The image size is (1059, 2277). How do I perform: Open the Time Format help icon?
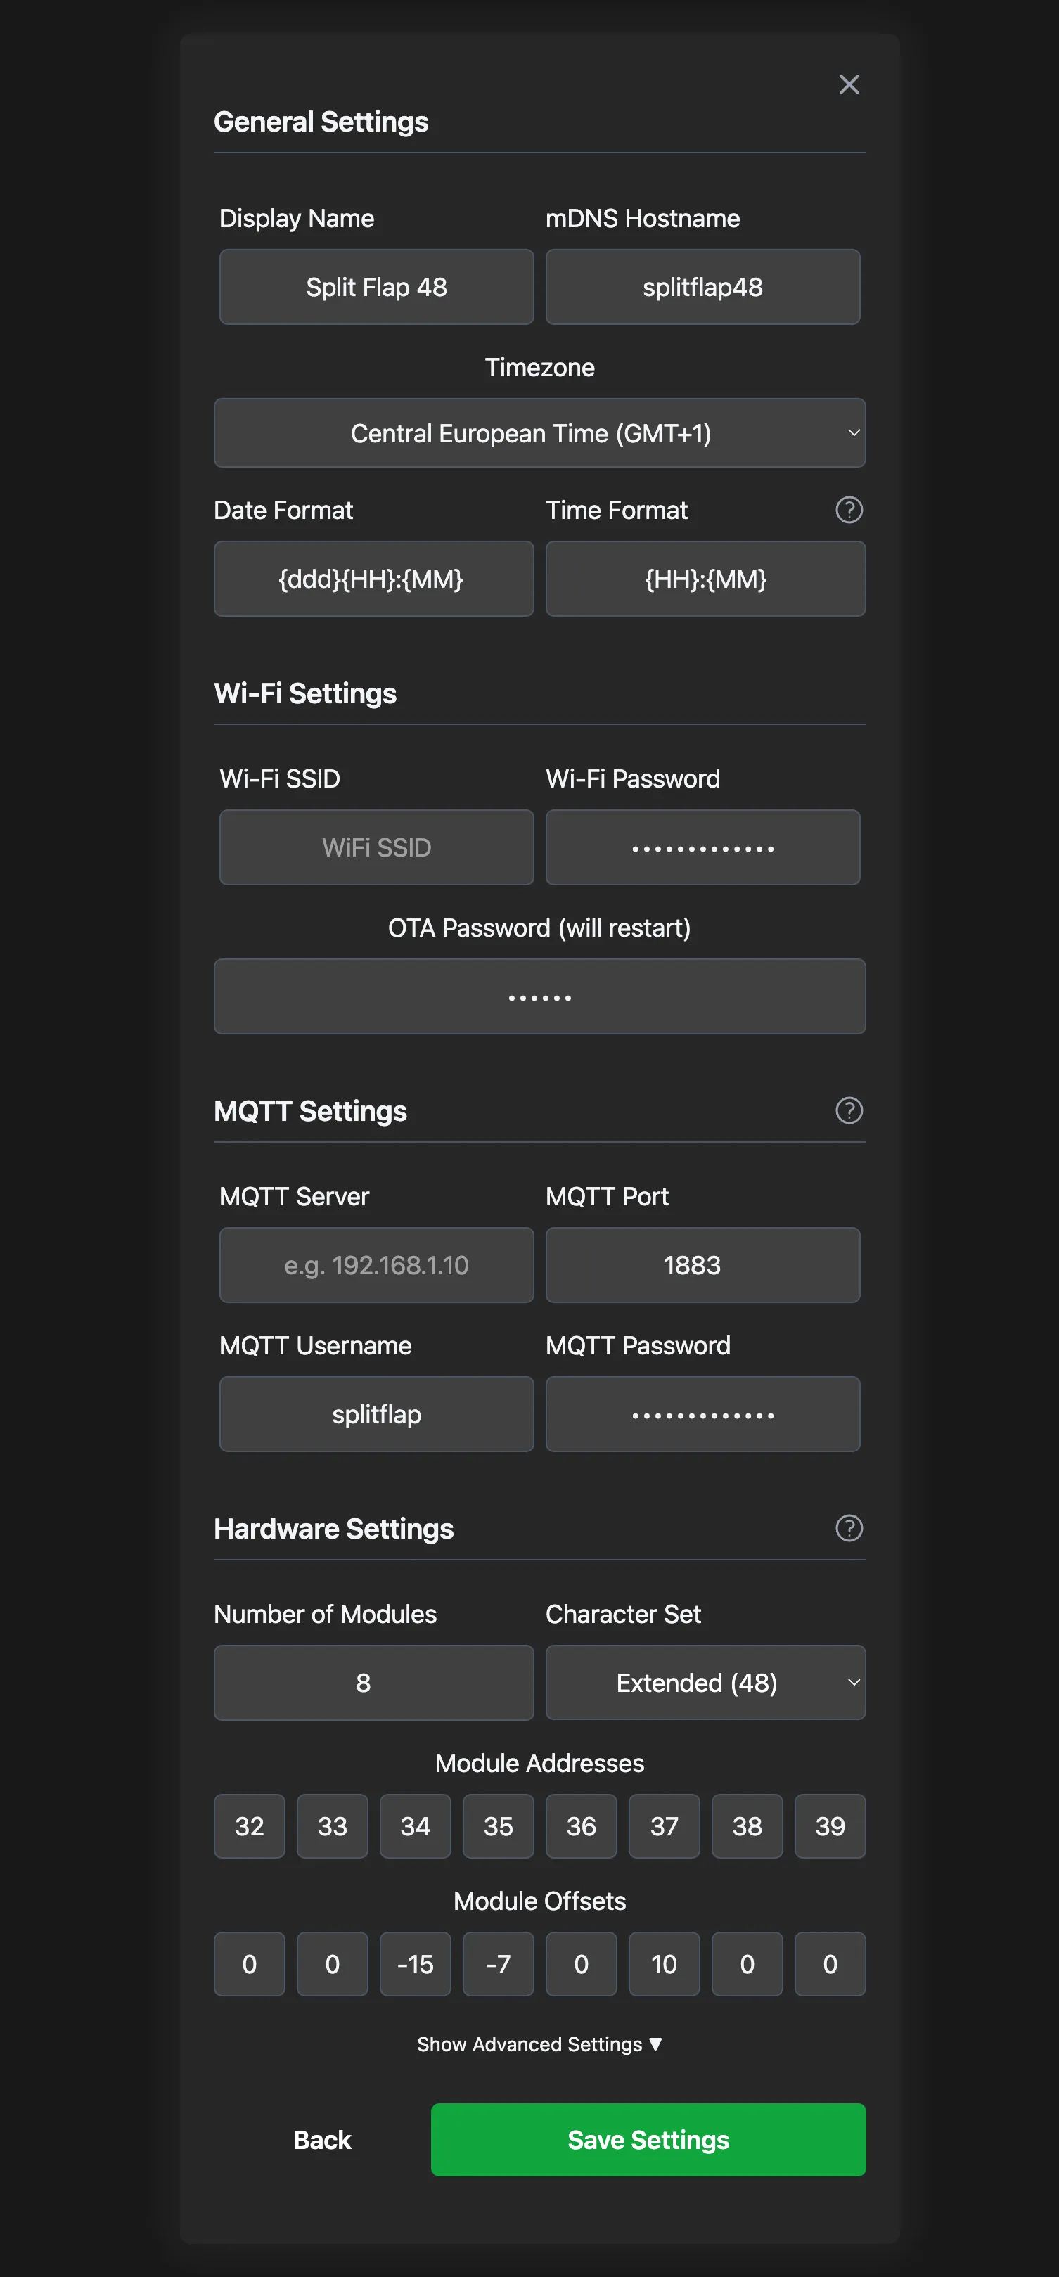coord(849,510)
